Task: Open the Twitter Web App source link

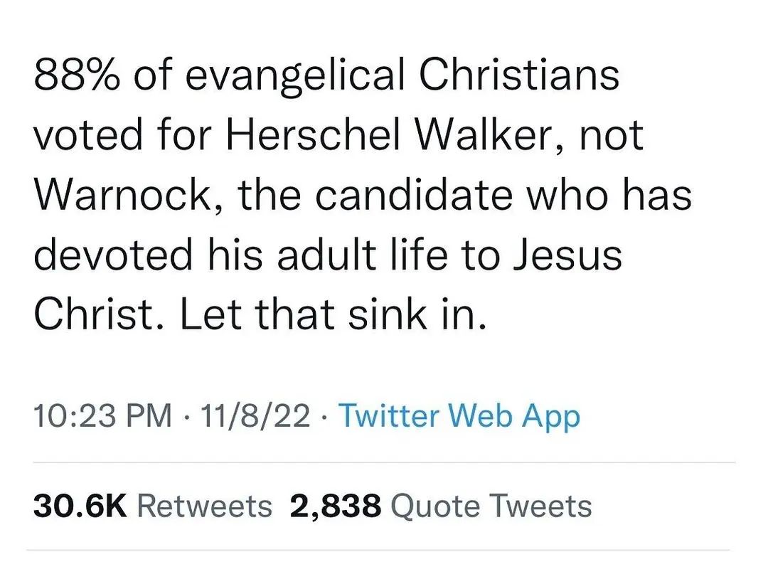Action: (x=459, y=415)
